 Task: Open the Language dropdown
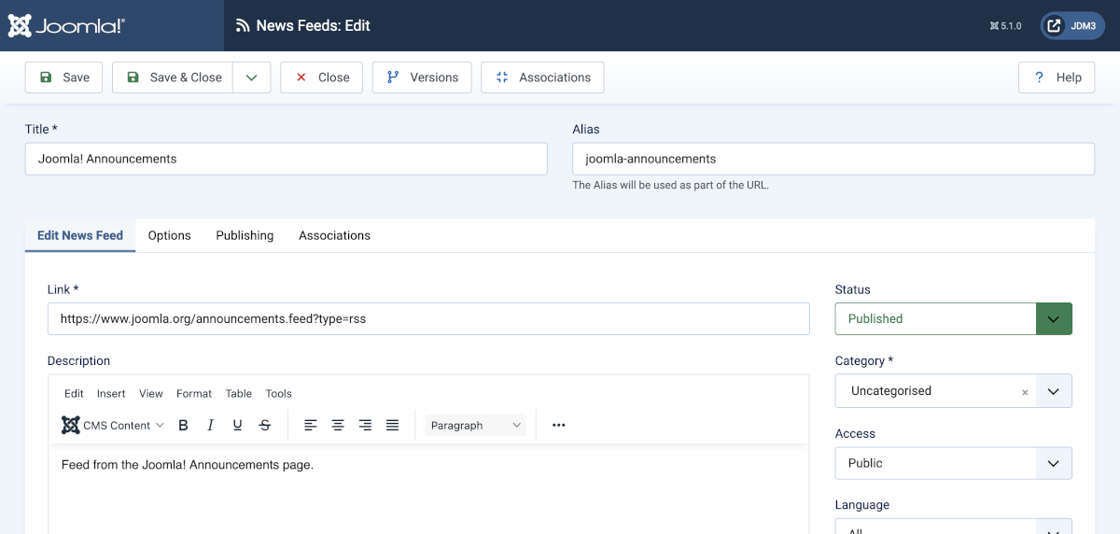pos(954,527)
